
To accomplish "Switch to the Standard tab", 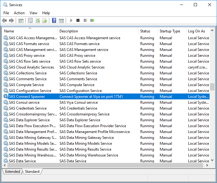I will pos(32,172).
